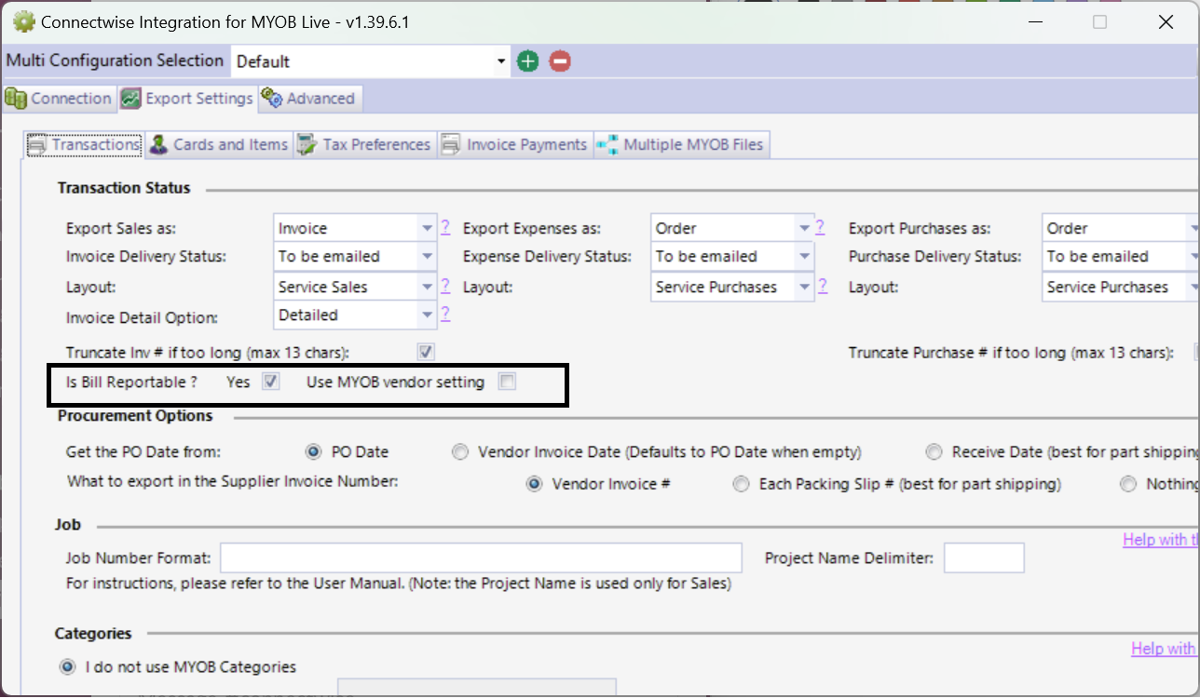Viewport: 1200px width, 698px height.
Task: Click help link beside Export Sales as
Action: coord(445,227)
